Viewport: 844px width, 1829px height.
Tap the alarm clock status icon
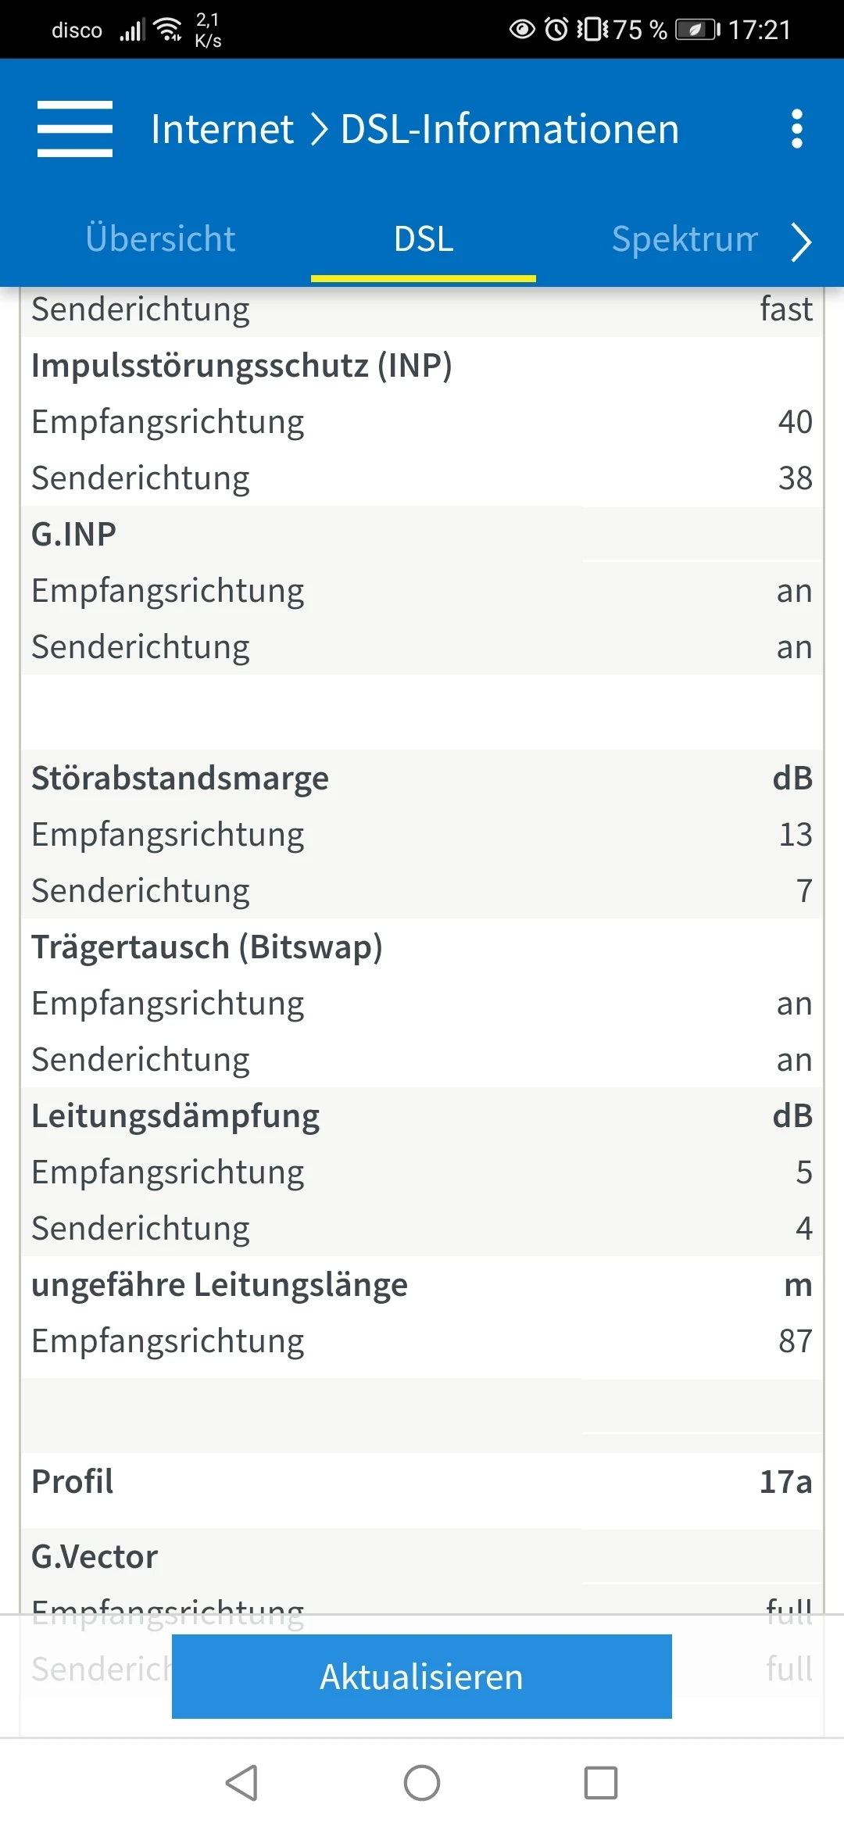coord(556,30)
